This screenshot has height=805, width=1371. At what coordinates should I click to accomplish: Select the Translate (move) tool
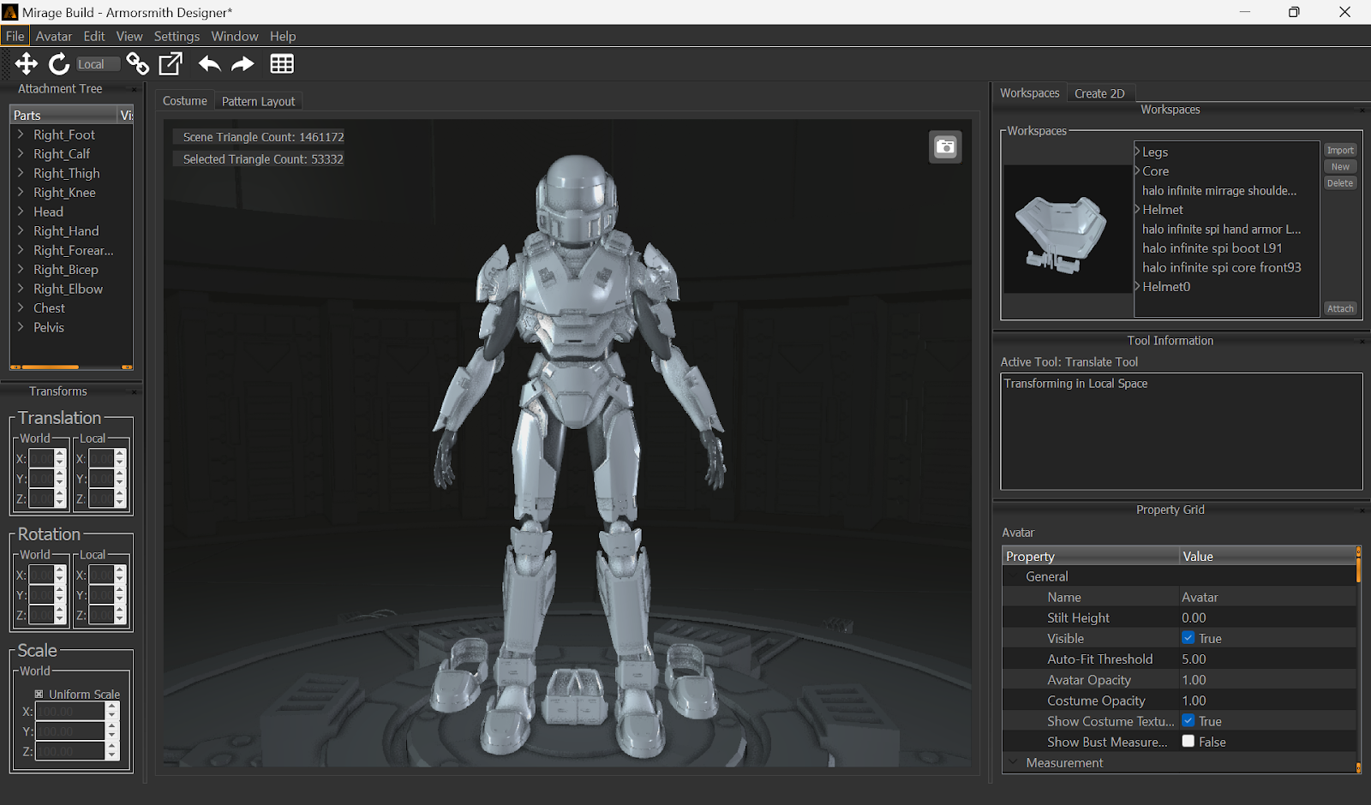click(x=27, y=63)
